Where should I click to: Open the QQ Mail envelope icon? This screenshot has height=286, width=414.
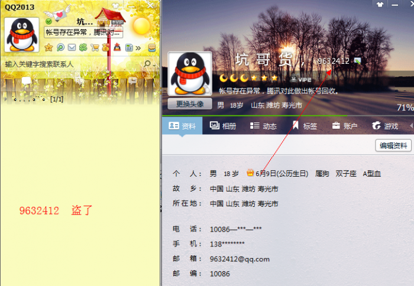[72, 47]
